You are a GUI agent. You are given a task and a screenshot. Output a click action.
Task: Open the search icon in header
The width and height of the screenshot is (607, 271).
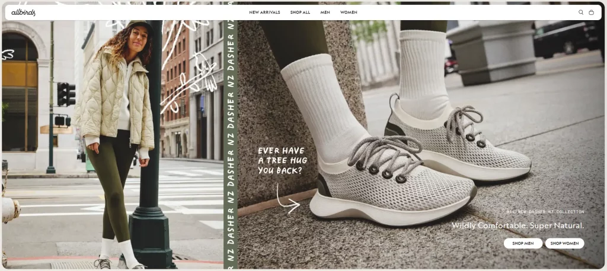click(581, 12)
